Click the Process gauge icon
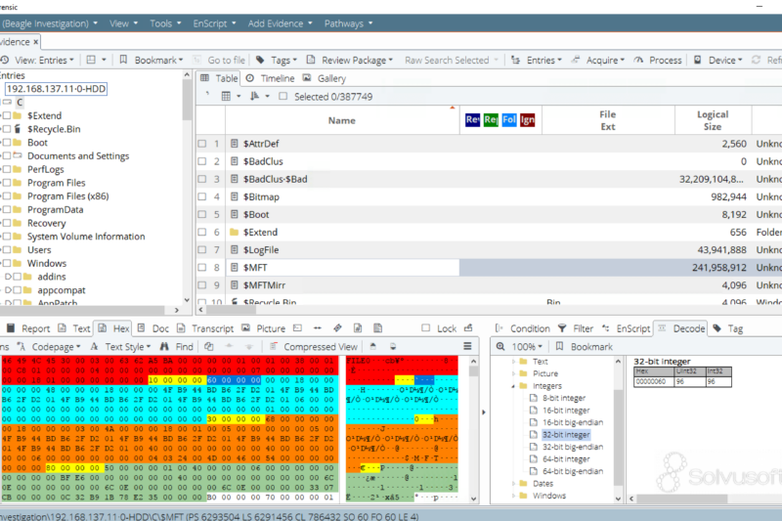This screenshot has height=521, width=782. click(x=638, y=60)
